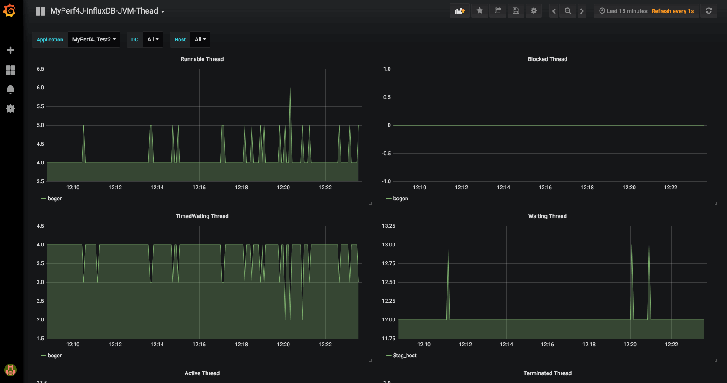Star this dashboard as favorite
This screenshot has height=383, width=727.
(x=479, y=11)
